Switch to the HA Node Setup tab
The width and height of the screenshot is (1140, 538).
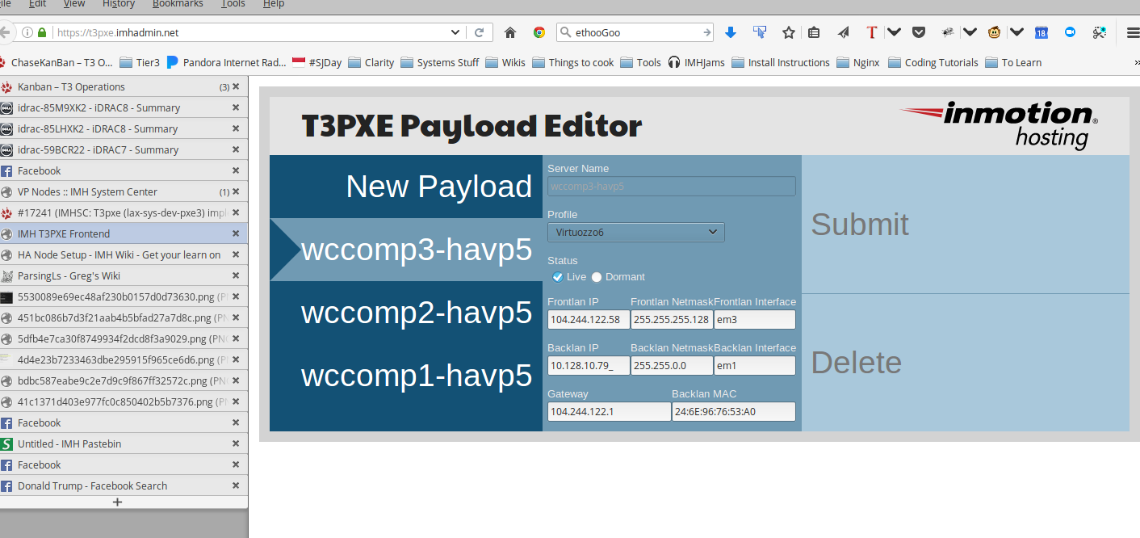click(119, 254)
